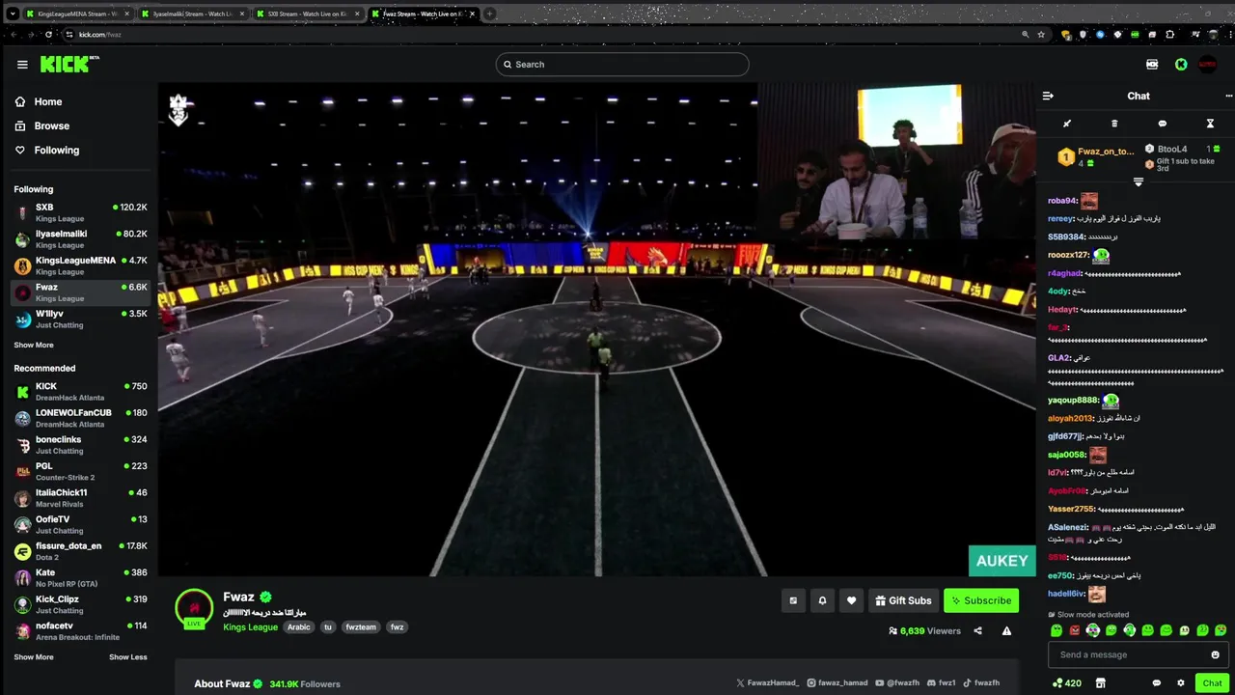Collapse Recommended with Show Less
Image resolution: width=1235 pixels, height=695 pixels.
pos(128,657)
